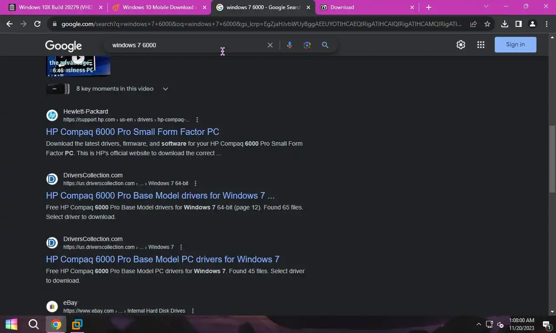Click the eBay site favicon
The width and height of the screenshot is (556, 333).
click(x=52, y=307)
